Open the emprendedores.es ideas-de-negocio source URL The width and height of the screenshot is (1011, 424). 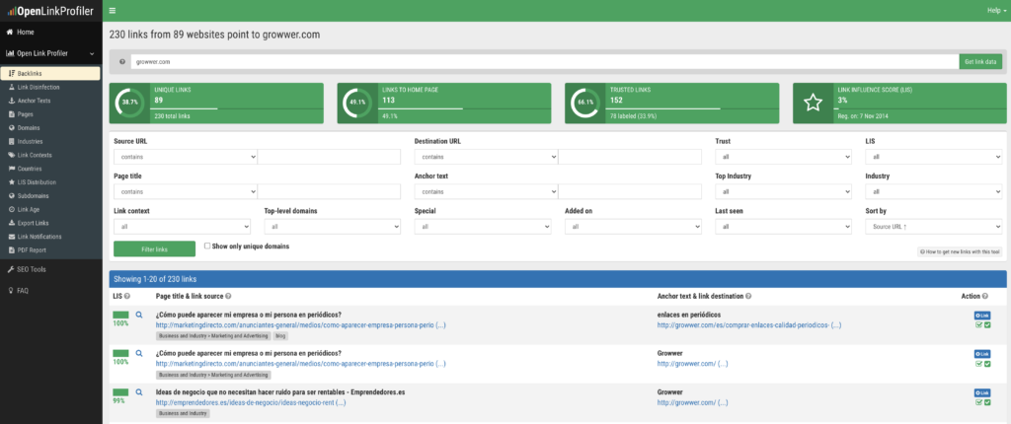[251, 402]
